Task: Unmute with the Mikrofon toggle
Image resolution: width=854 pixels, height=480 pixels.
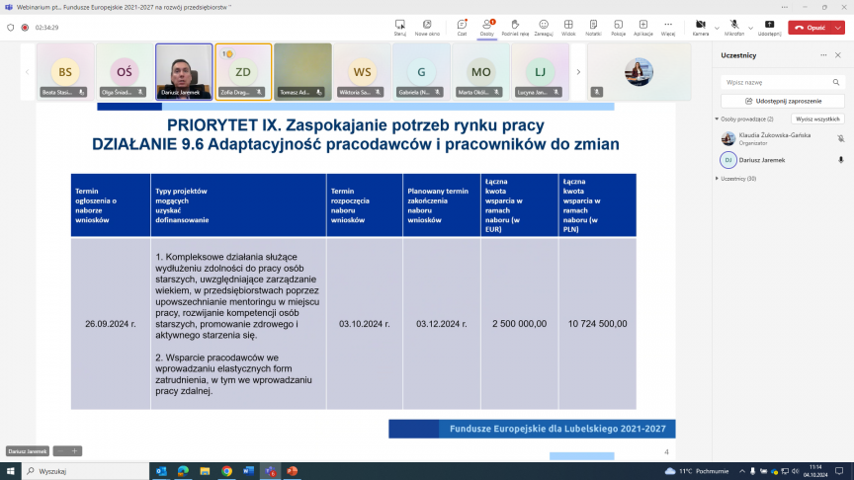Action: [x=733, y=28]
